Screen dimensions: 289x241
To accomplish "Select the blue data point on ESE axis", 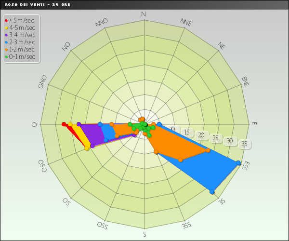I will pos(238,163).
